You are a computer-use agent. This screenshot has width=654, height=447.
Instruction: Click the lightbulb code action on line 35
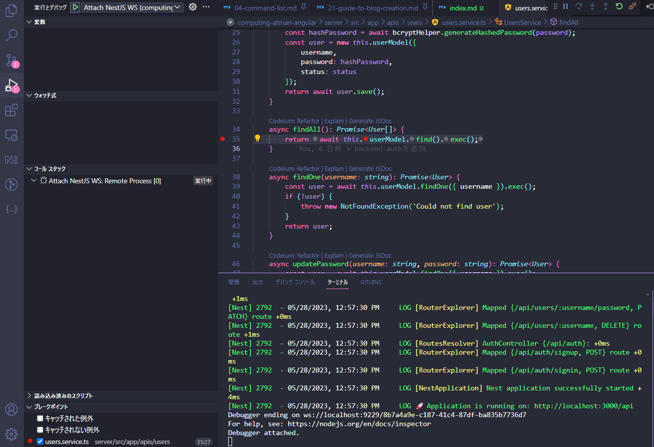(257, 139)
